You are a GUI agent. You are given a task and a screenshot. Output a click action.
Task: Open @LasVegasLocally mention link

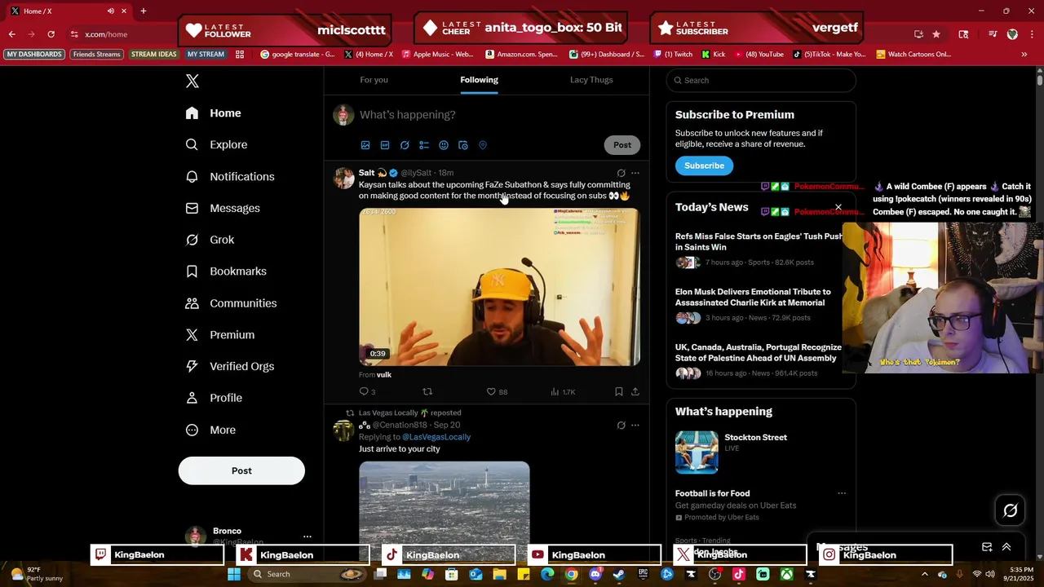pos(436,437)
